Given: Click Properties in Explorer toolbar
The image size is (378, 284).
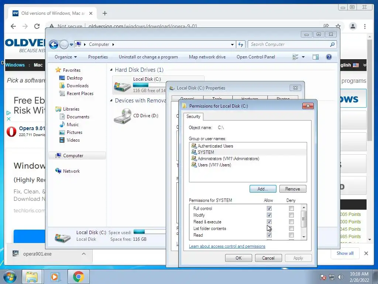Looking at the screenshot, I should (x=98, y=57).
